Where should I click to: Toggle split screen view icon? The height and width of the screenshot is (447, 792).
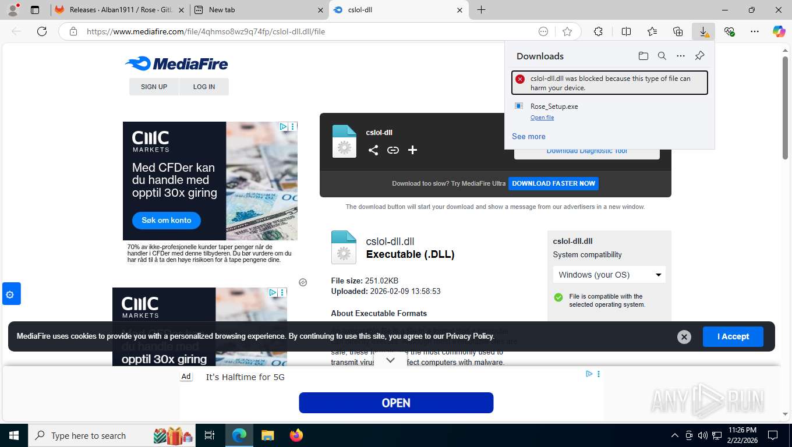point(627,31)
